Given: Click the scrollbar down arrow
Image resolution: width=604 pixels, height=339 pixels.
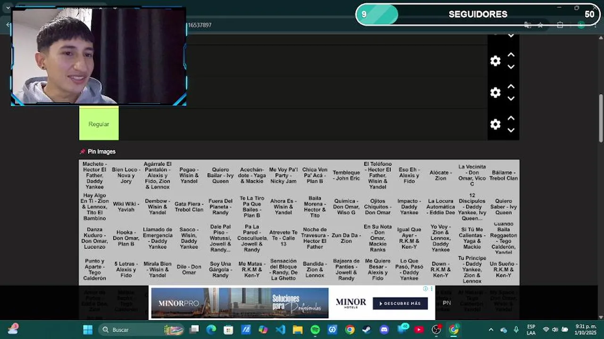Looking at the screenshot, I should point(601,317).
